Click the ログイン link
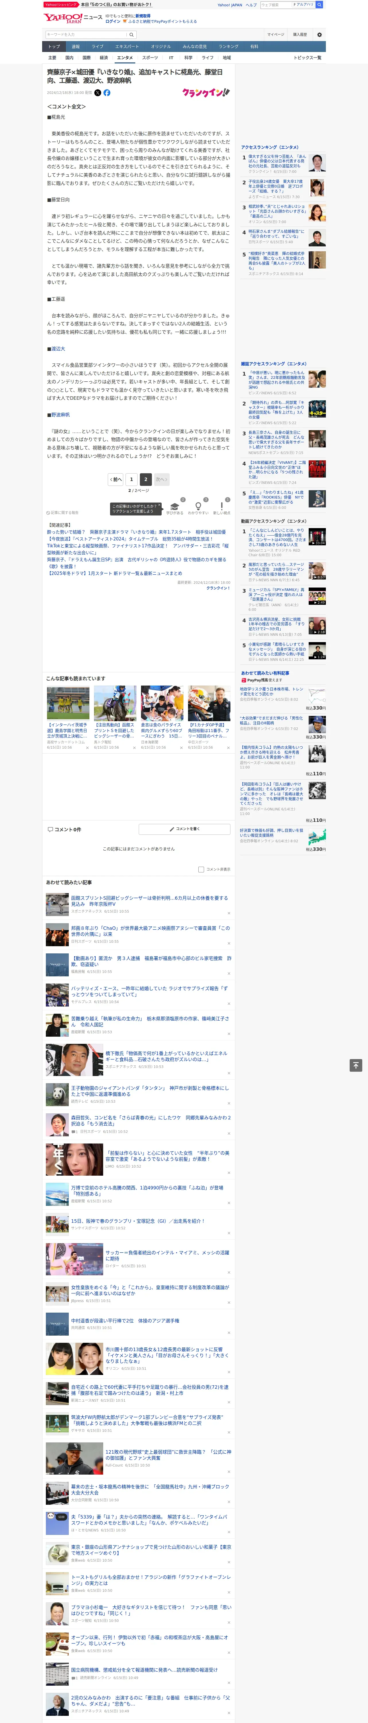 pyautogui.click(x=113, y=22)
